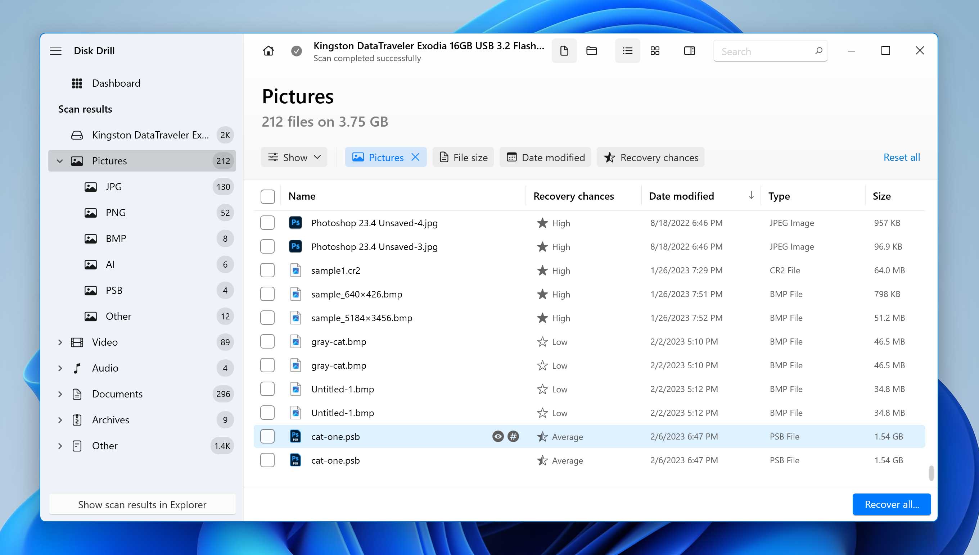Check the first Untitled-1.bmp row
The height and width of the screenshot is (555, 979).
click(267, 389)
